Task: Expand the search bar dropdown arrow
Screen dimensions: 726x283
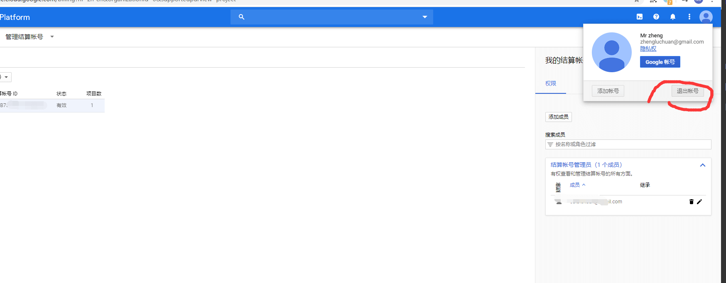Action: point(424,17)
